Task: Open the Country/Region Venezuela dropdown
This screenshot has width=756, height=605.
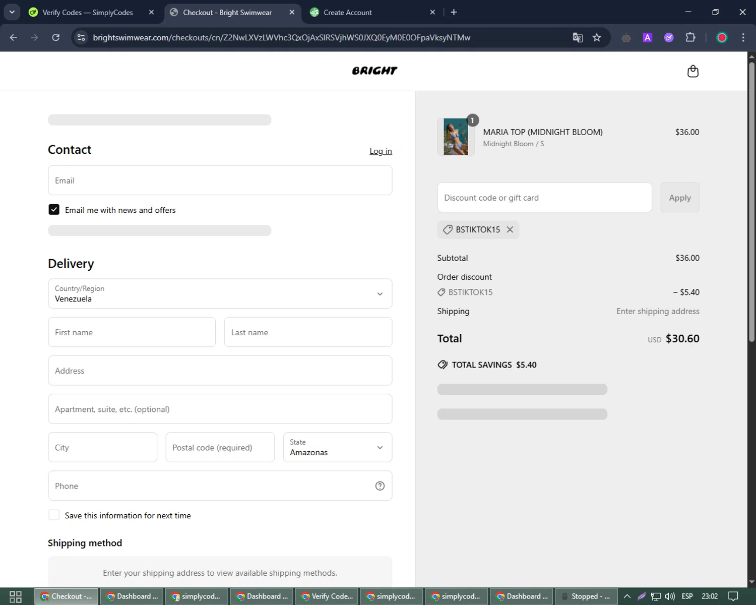Action: point(220,293)
